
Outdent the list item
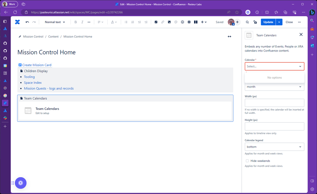(x=139, y=22)
